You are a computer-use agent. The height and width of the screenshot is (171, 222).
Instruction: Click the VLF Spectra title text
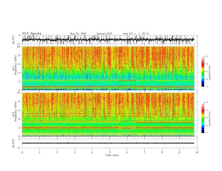[x=32, y=34]
